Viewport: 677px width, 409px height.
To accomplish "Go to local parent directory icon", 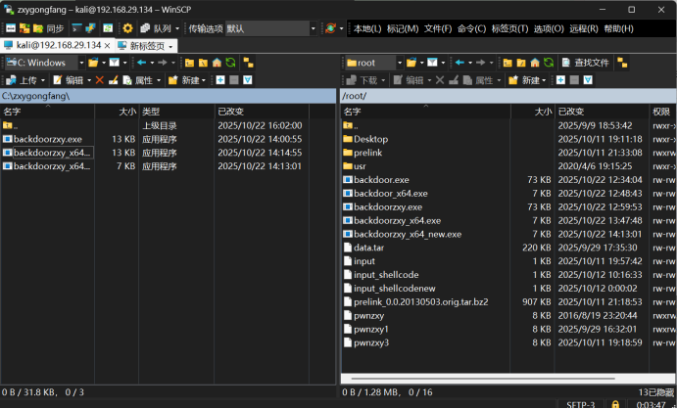I will click(189, 63).
